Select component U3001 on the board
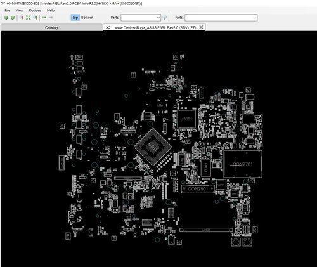Image resolution: width=317 pixels, height=267 pixels. tap(186, 119)
